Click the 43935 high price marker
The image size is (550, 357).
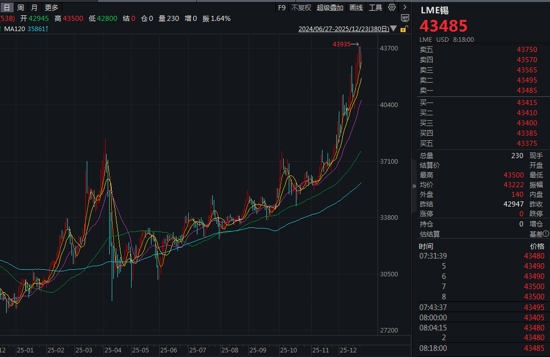pyautogui.click(x=342, y=44)
